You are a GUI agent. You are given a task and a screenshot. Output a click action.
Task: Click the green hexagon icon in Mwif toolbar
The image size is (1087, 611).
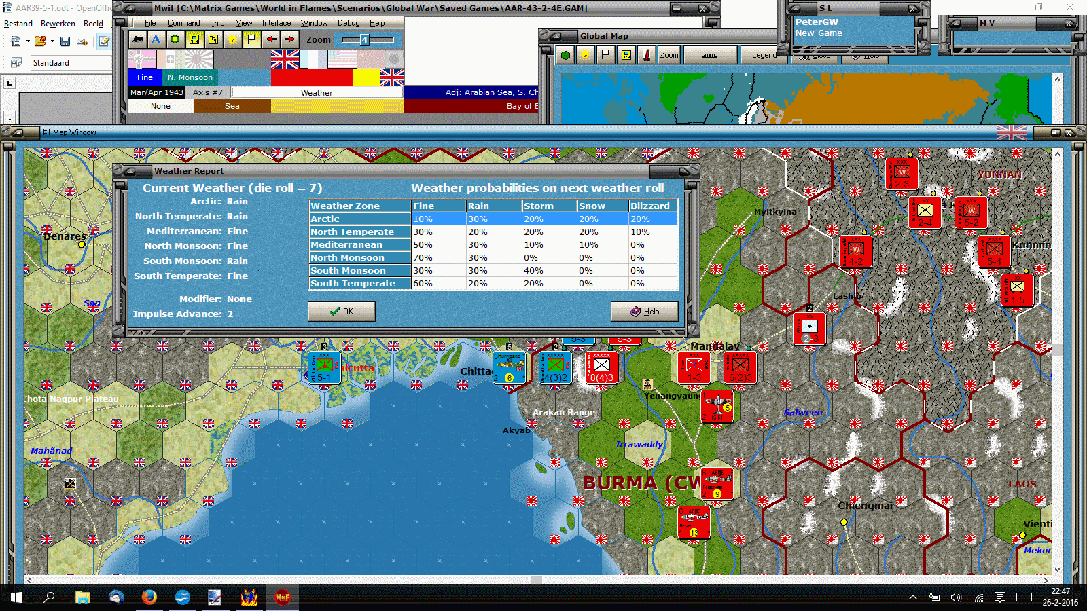pos(175,39)
